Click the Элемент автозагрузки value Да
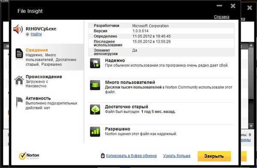The image size is (257, 168). coord(134,50)
